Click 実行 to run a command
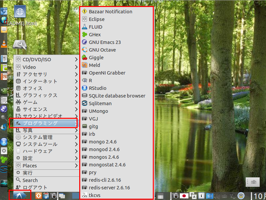Screen dimensions: 266x200 [x=46, y=173]
